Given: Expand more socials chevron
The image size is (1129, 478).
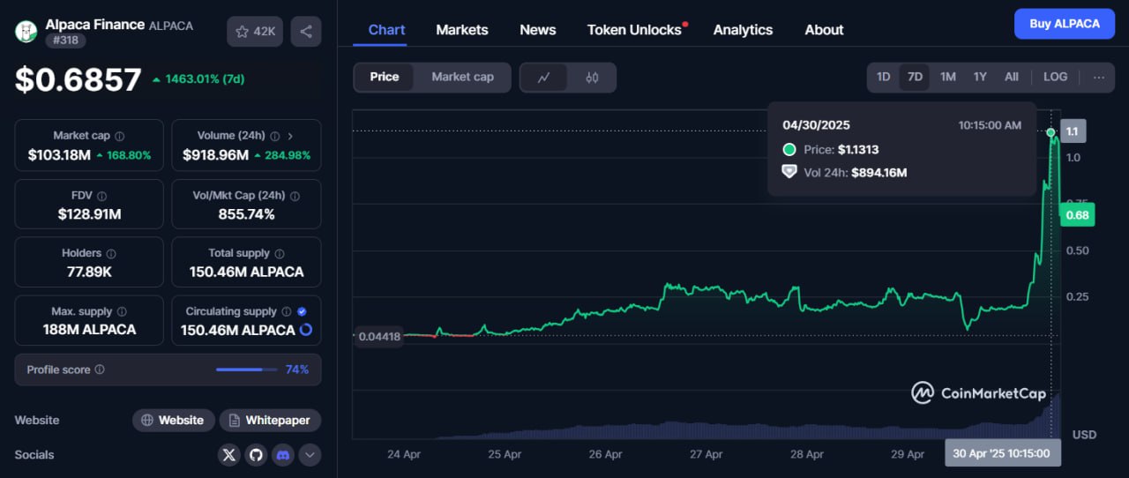Looking at the screenshot, I should (310, 455).
